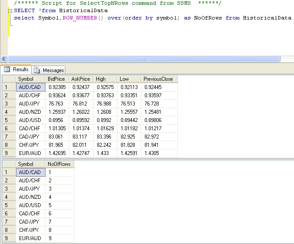The width and height of the screenshot is (294, 244).
Task: Click the SELECT keyword on the first query line
Action: tap(24, 10)
